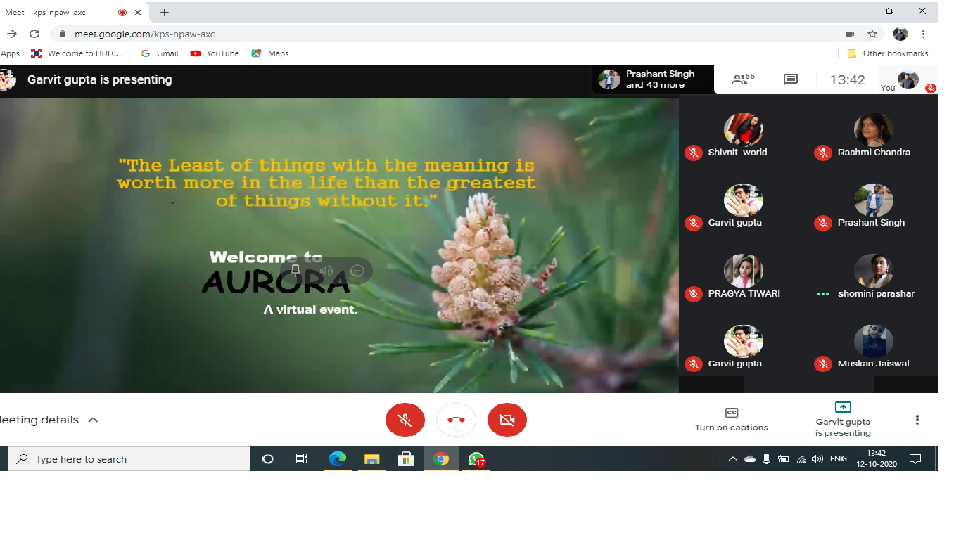
Task: Click Garvit gupta is presenting button
Action: [x=842, y=419]
